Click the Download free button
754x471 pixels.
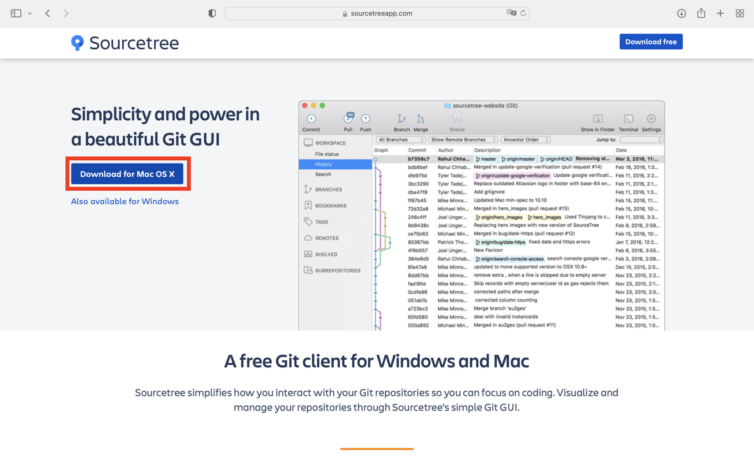(x=651, y=42)
